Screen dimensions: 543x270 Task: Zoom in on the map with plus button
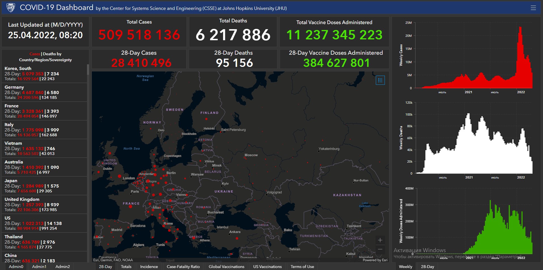click(x=380, y=240)
